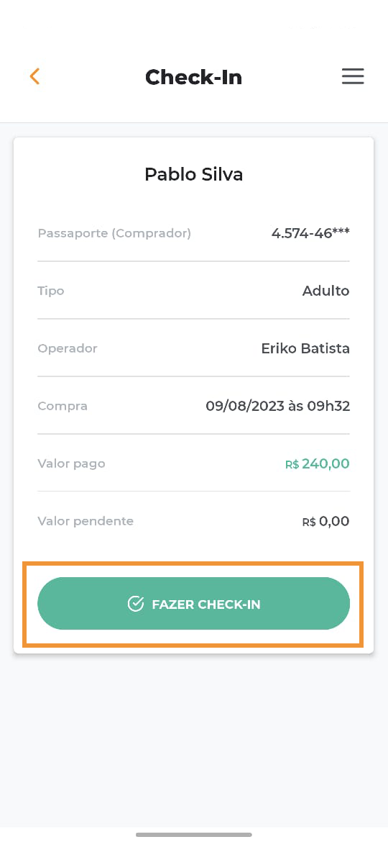The image size is (388, 842).
Task: Select the Adulto type value
Action: click(325, 291)
